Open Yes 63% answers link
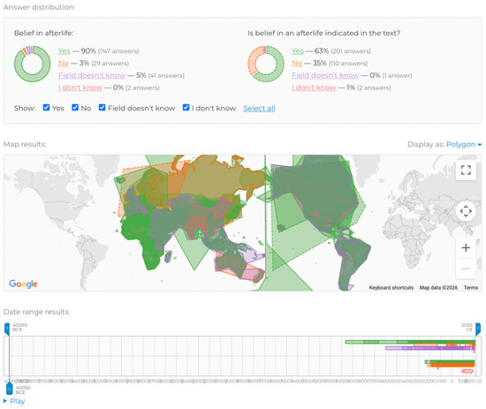 (298, 51)
